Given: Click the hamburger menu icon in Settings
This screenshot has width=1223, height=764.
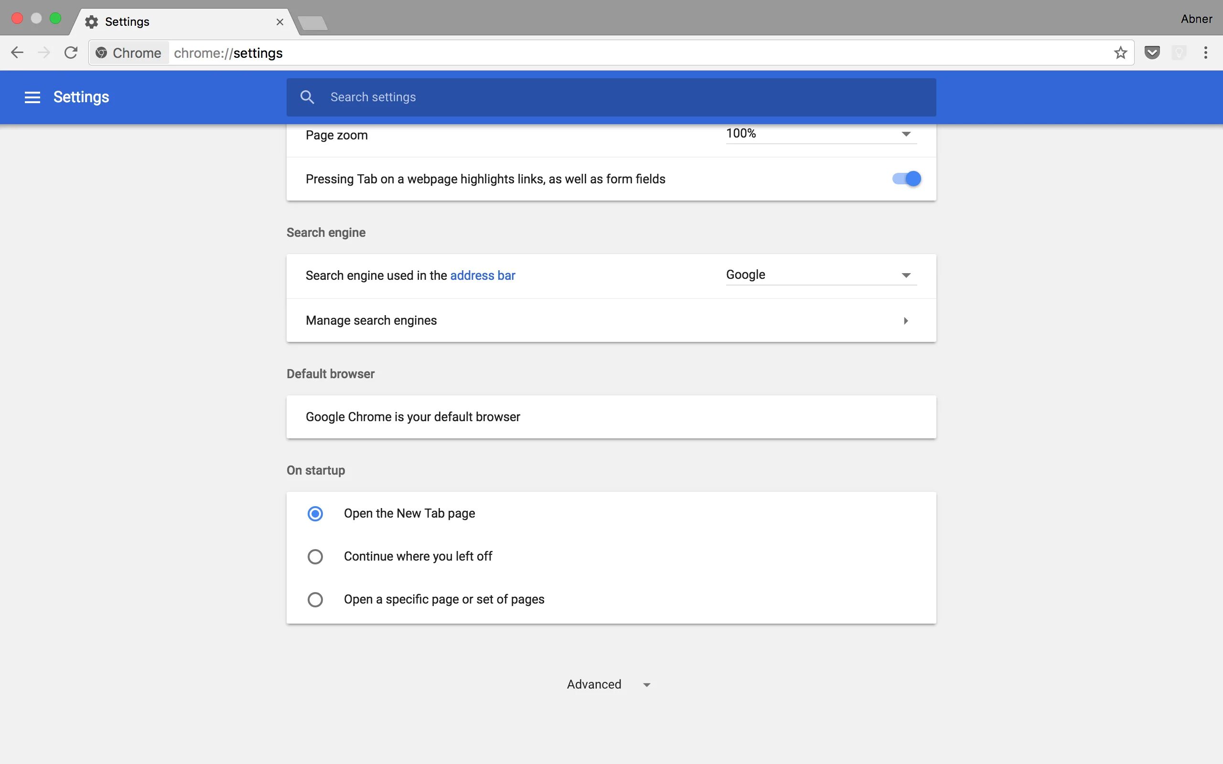Looking at the screenshot, I should tap(32, 97).
